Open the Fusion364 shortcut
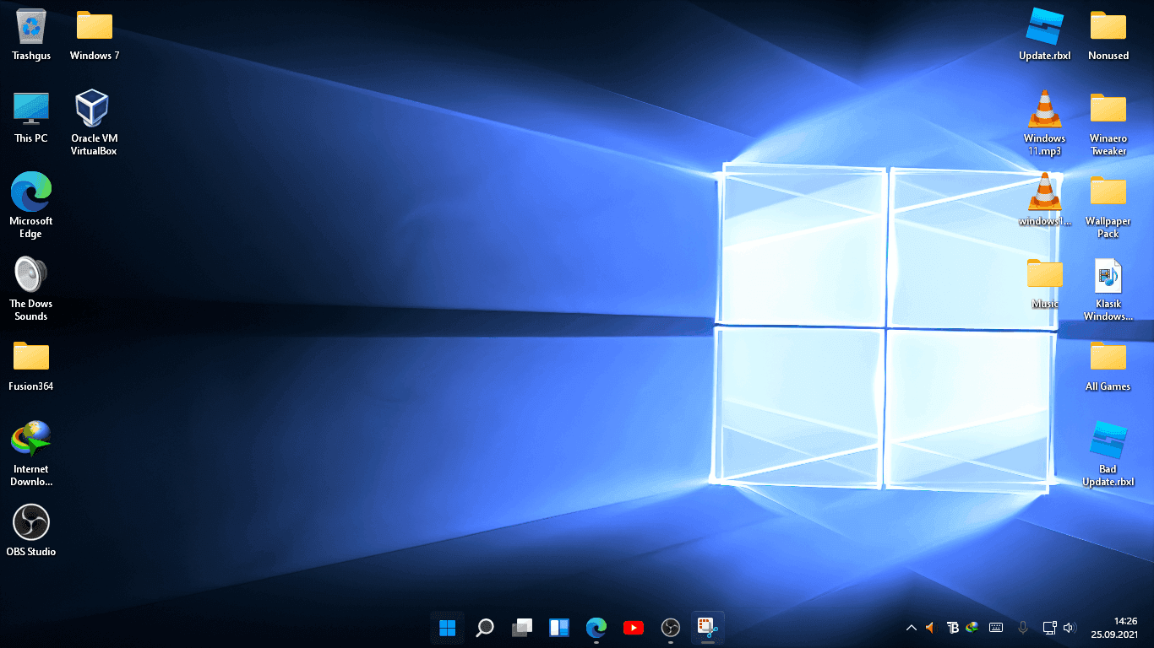 pos(31,354)
